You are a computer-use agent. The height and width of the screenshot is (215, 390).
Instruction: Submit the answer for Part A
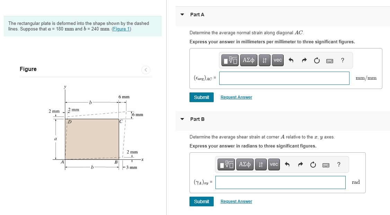(x=201, y=97)
